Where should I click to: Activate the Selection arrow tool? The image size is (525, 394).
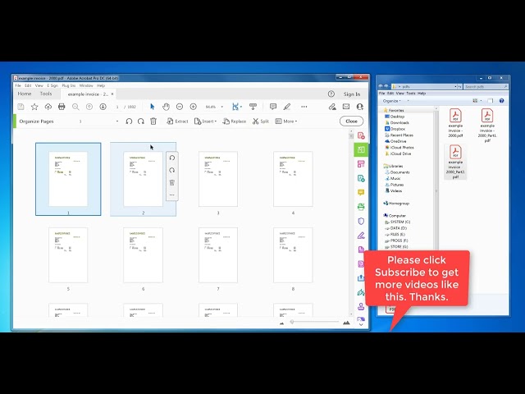153,107
